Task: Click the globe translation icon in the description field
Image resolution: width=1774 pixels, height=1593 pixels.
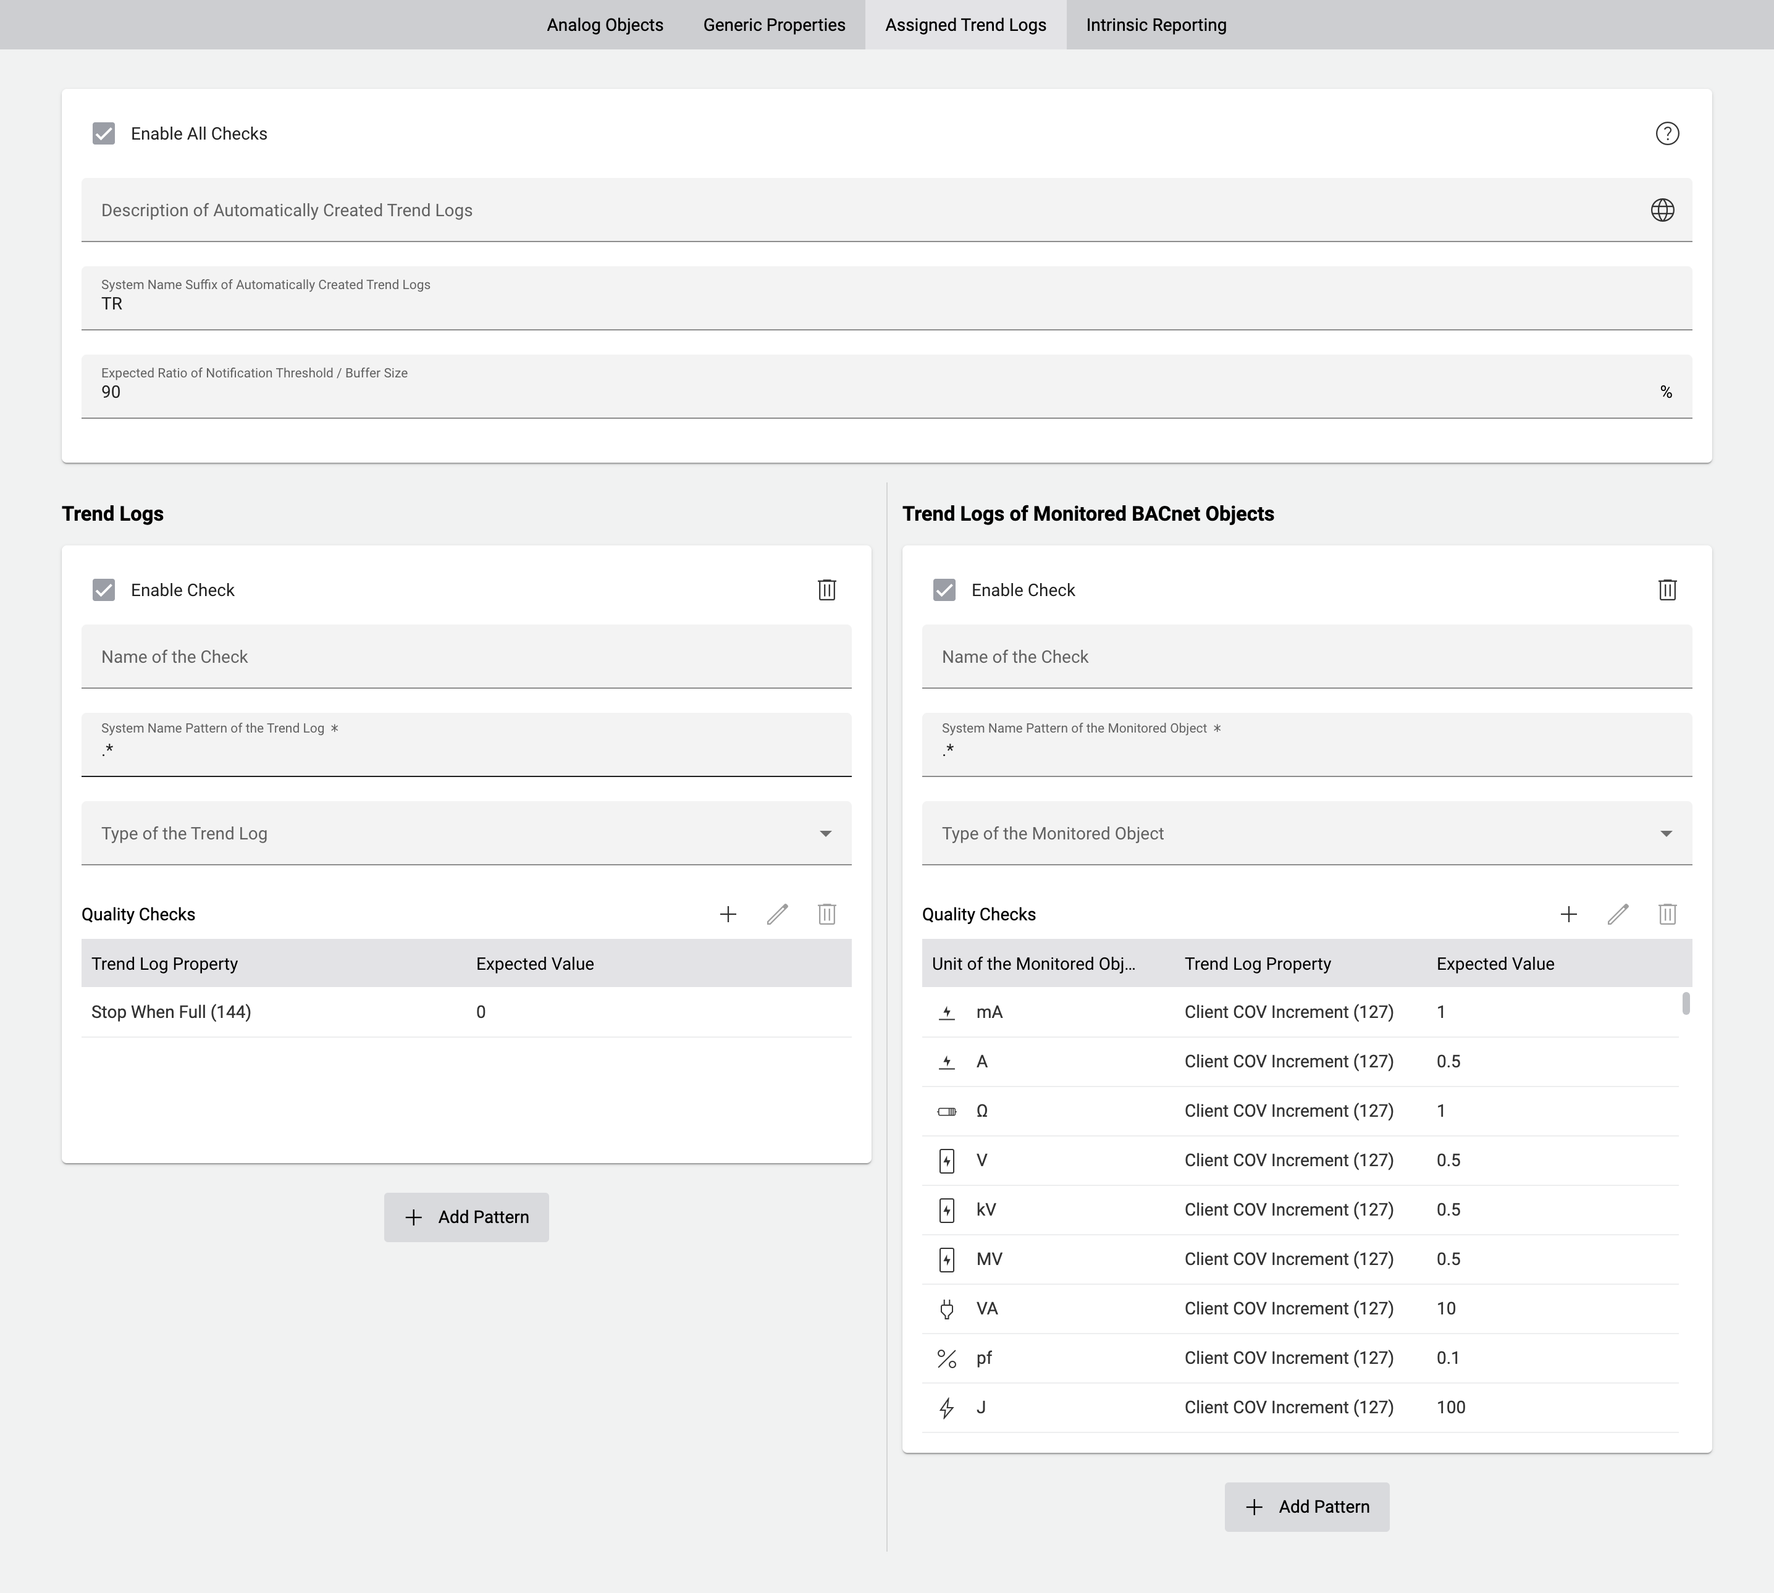Action: pyautogui.click(x=1662, y=210)
